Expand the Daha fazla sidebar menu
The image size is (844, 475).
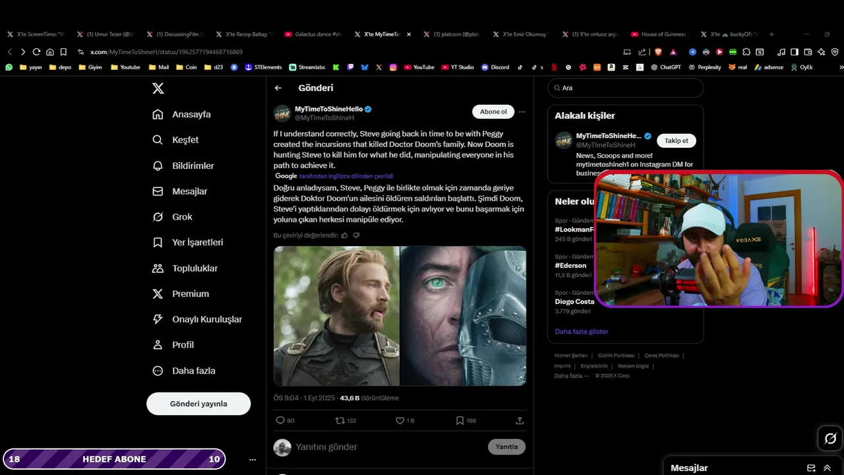point(183,371)
